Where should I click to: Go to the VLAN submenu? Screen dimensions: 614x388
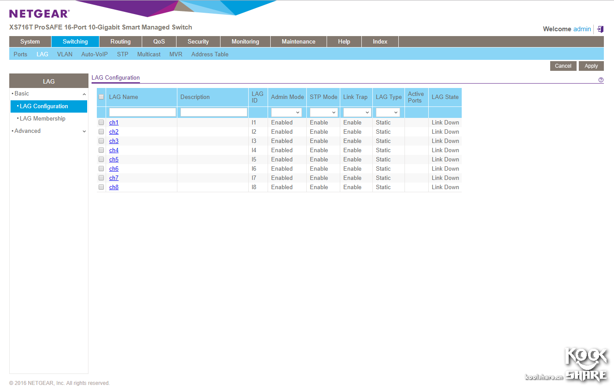click(65, 54)
